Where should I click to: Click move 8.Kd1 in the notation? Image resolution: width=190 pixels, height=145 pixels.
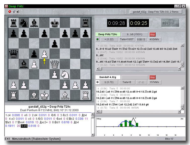pos(56,122)
